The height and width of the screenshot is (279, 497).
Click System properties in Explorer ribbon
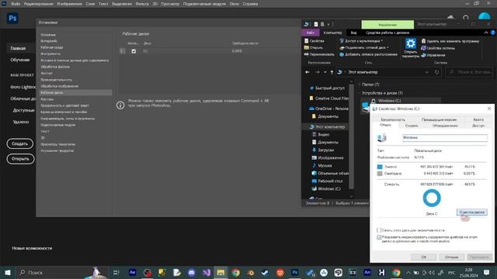[438, 48]
